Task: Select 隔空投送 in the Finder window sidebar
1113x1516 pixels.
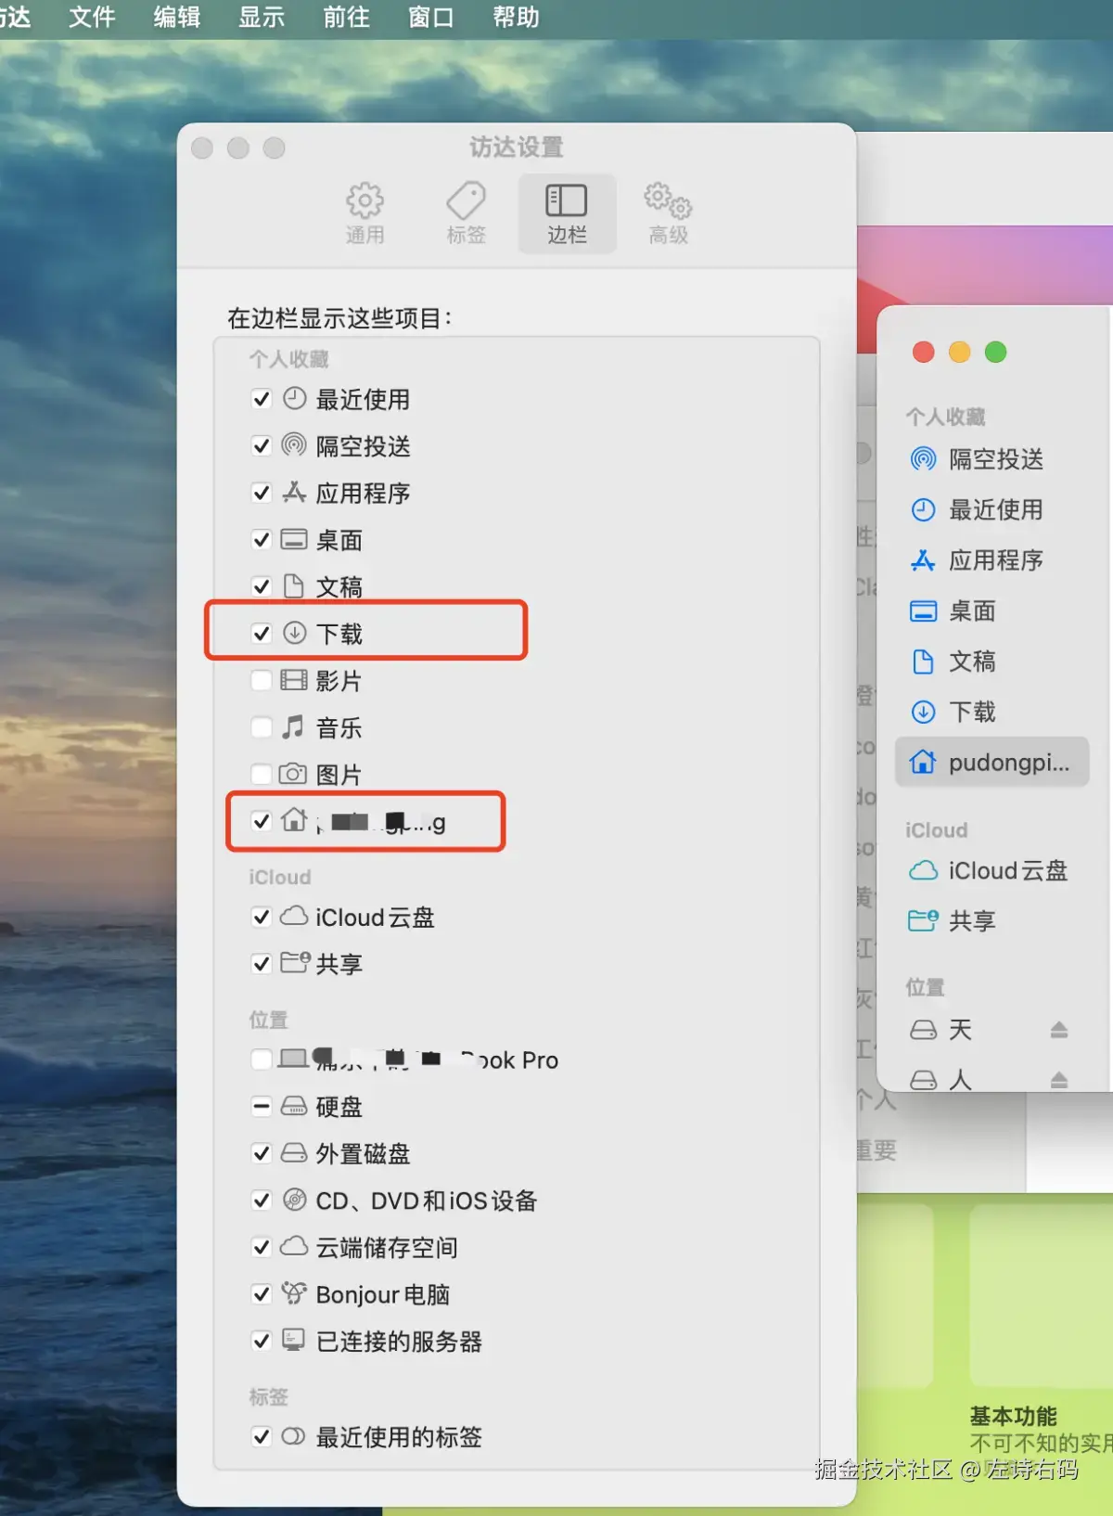Action: (991, 458)
